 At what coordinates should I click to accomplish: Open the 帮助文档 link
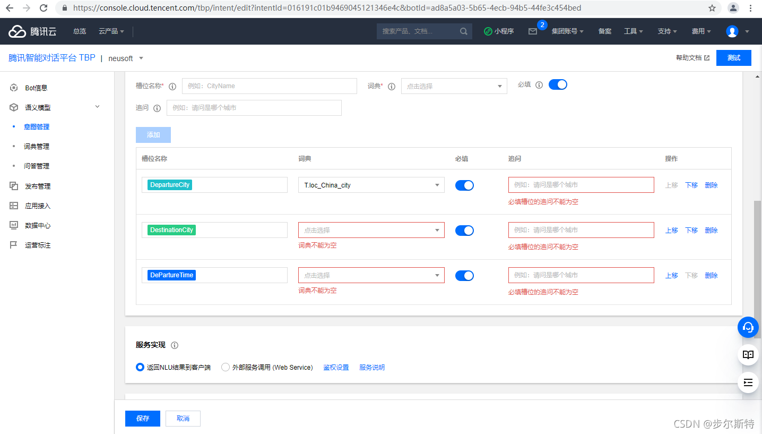[692, 58]
